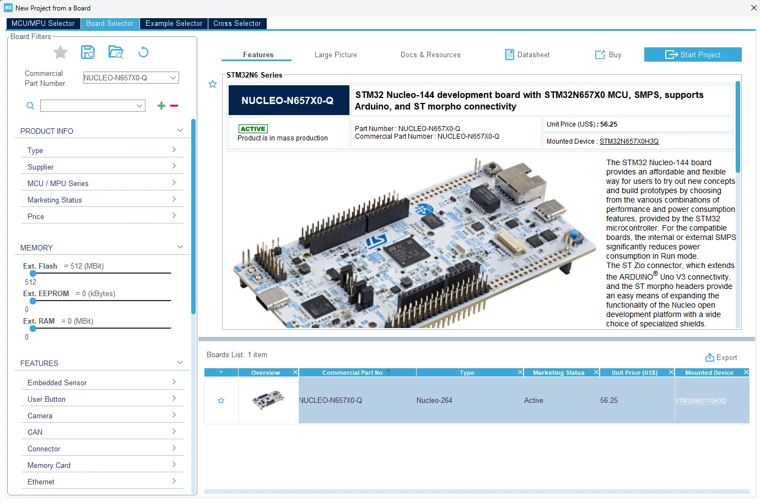Click the star column header in boards list
760x502 pixels.
(221, 373)
